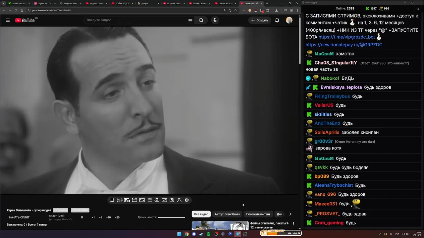Show more filter chips with the right arrow

(291, 214)
